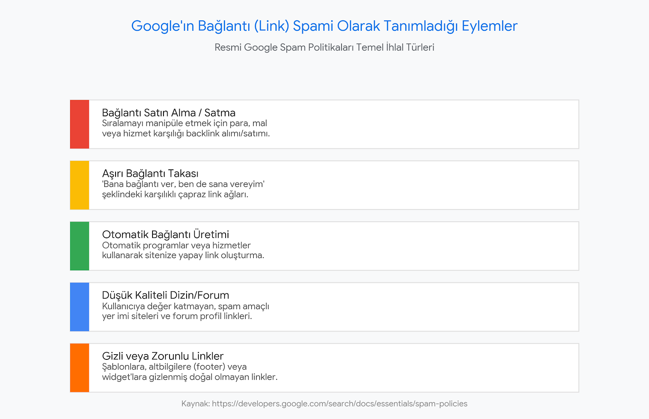Click the 'Kaynak:' label at the bottom
Image resolution: width=649 pixels, height=419 pixels.
pos(196,404)
